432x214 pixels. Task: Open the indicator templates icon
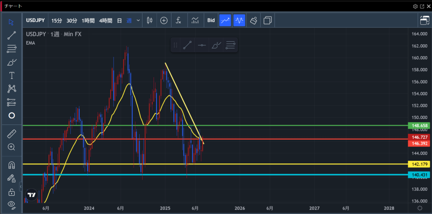(195, 20)
